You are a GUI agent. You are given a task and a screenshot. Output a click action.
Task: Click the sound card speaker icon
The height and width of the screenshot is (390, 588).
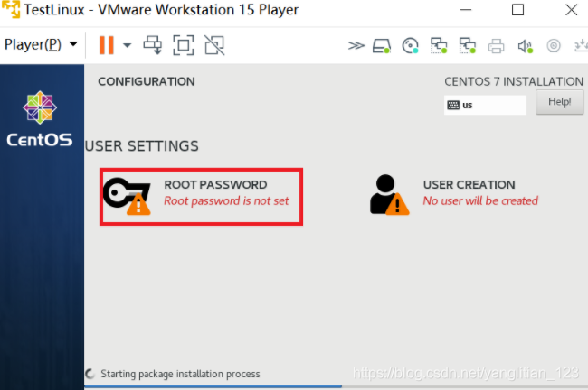pos(525,46)
